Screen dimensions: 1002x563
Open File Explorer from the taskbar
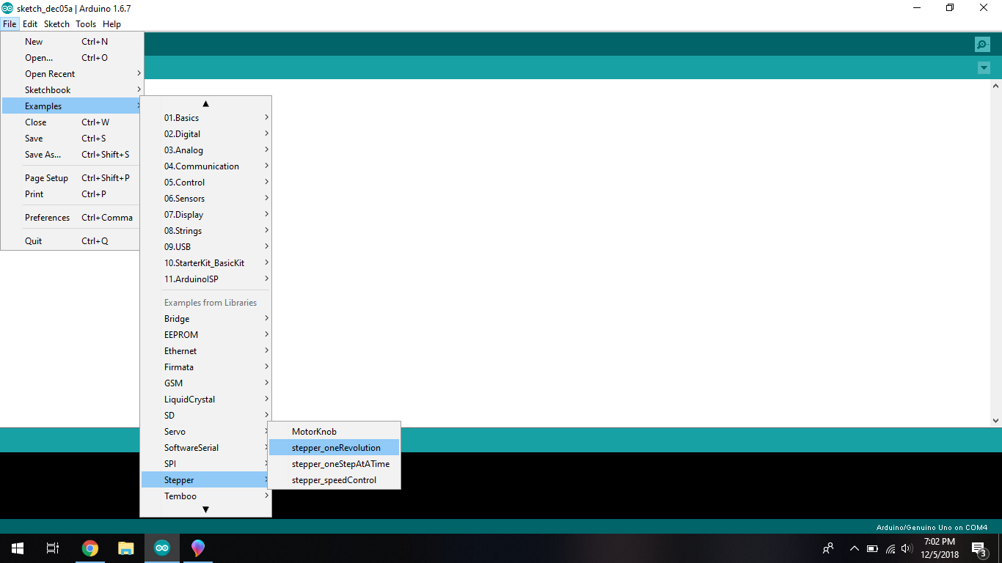[126, 548]
